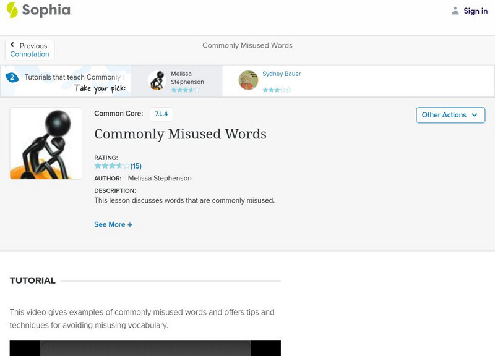This screenshot has width=495, height=356.
Task: Select Melissa Stephenson's tutorial tab
Action: click(176, 81)
